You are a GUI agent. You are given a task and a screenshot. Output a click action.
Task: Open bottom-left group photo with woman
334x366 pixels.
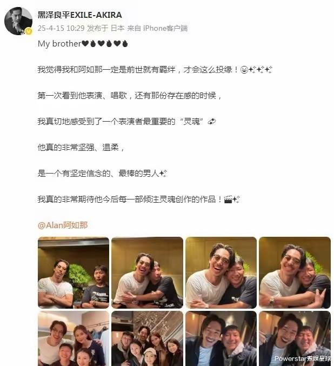pyautogui.click(x=74, y=338)
